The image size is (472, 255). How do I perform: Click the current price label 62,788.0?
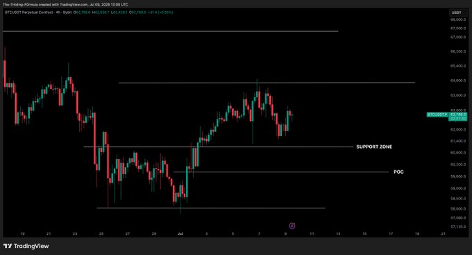(458, 115)
